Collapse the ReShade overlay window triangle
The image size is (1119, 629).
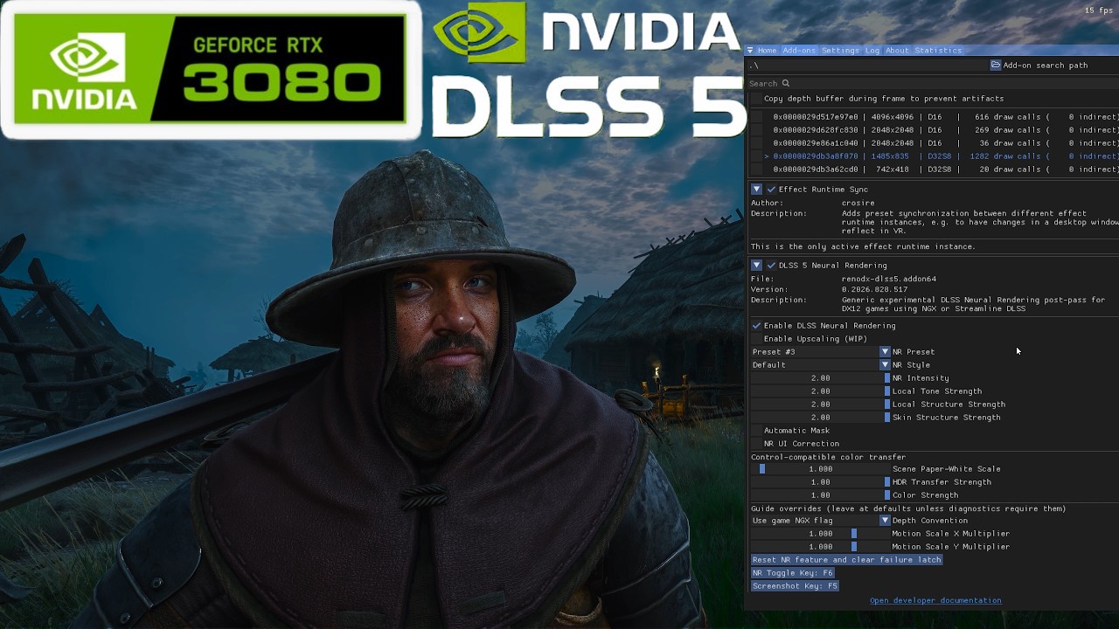[x=750, y=51]
